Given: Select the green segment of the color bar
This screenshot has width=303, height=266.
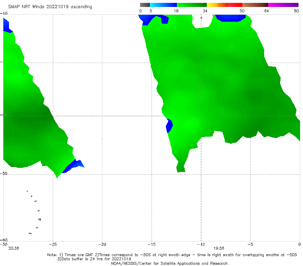Looking at the screenshot, I should [x=192, y=5].
